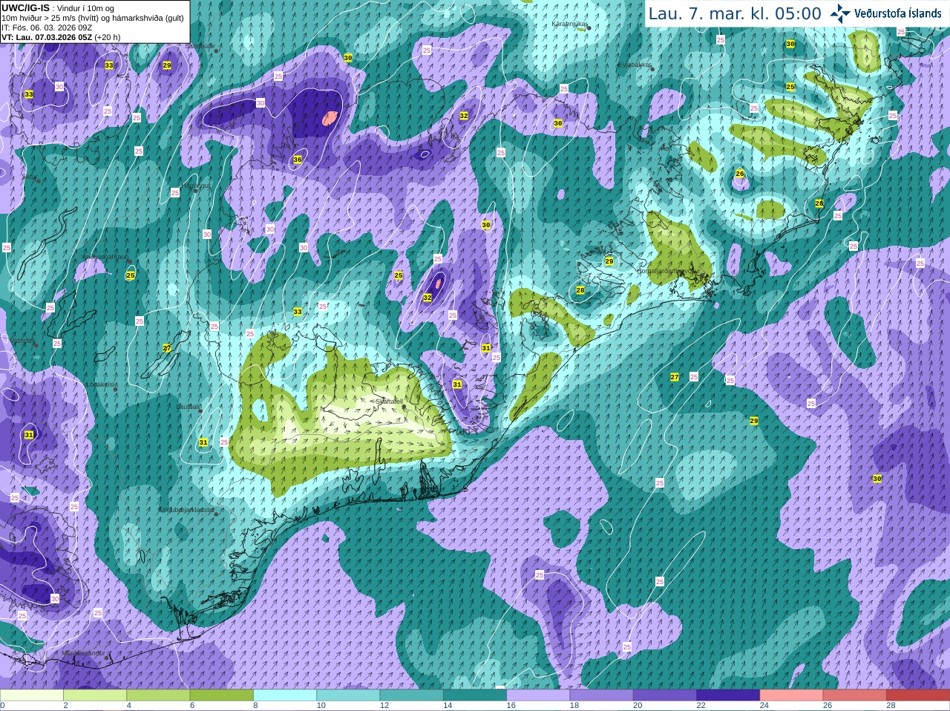Click the 24–26 light pink legend swatch
The image size is (950, 711).
pyautogui.click(x=791, y=695)
